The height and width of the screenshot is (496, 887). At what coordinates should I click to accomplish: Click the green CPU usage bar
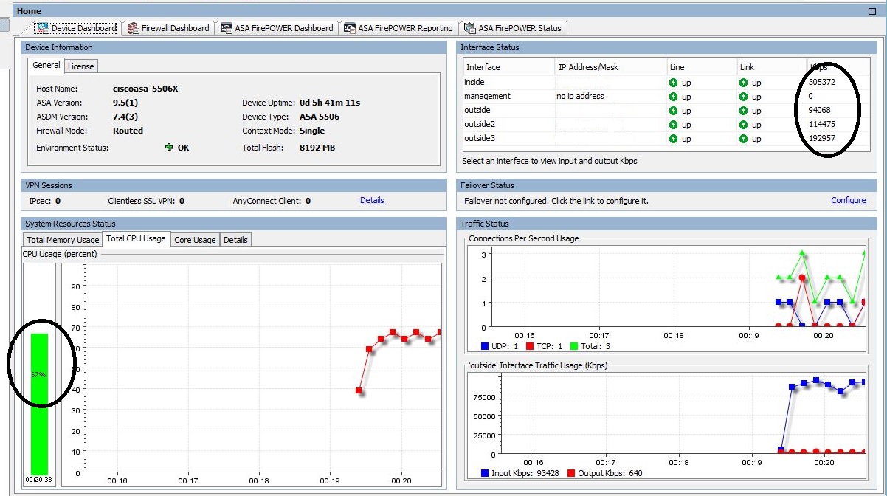pyautogui.click(x=39, y=402)
